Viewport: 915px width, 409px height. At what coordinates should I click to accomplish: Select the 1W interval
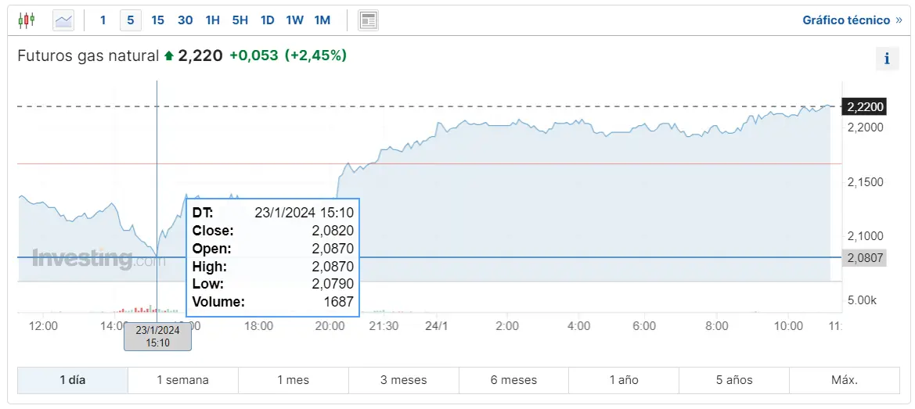point(294,20)
